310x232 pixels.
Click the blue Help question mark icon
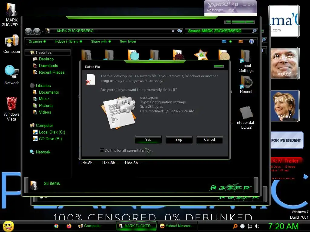coord(252,41)
